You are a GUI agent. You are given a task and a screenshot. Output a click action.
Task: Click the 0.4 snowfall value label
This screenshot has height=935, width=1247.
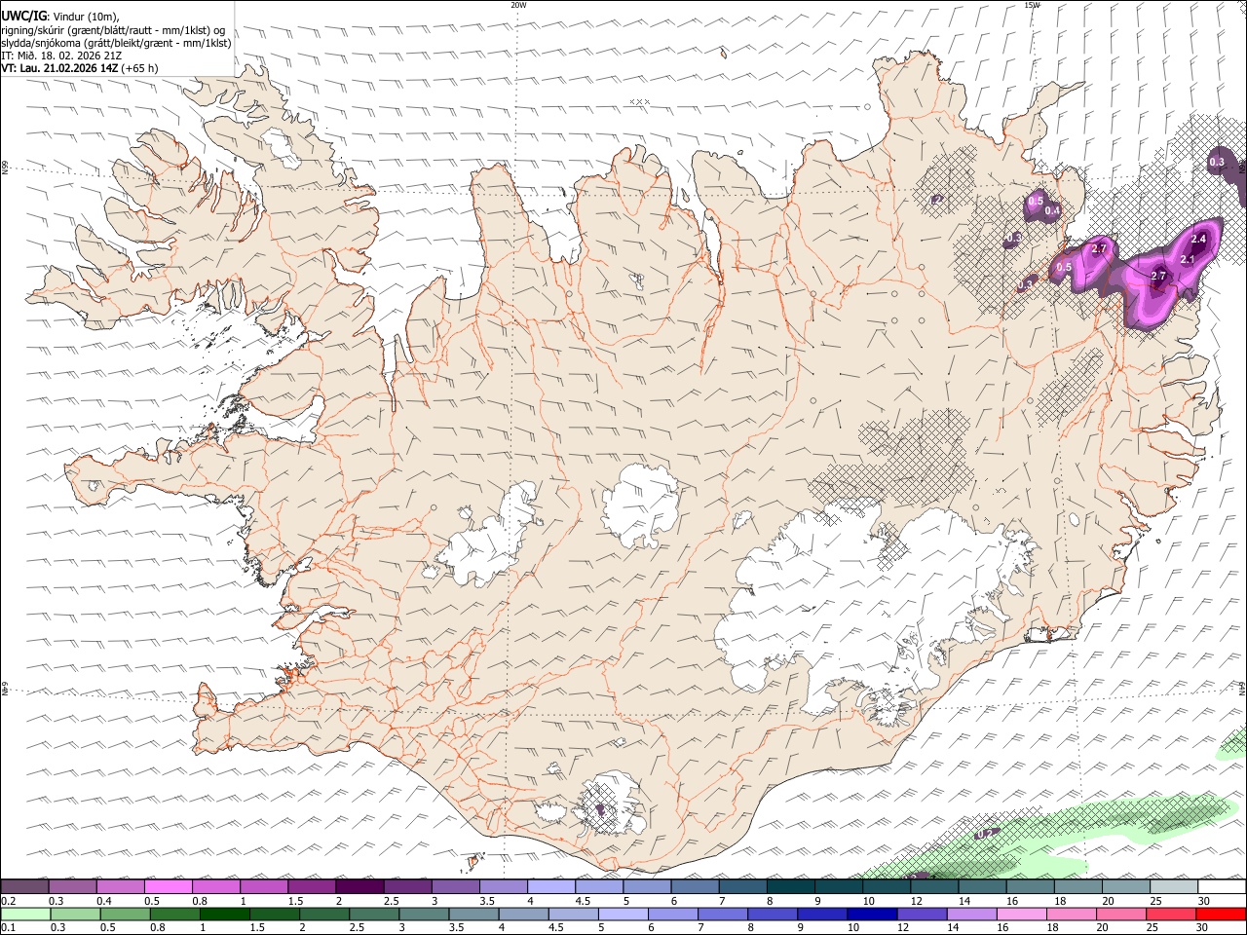click(1052, 210)
